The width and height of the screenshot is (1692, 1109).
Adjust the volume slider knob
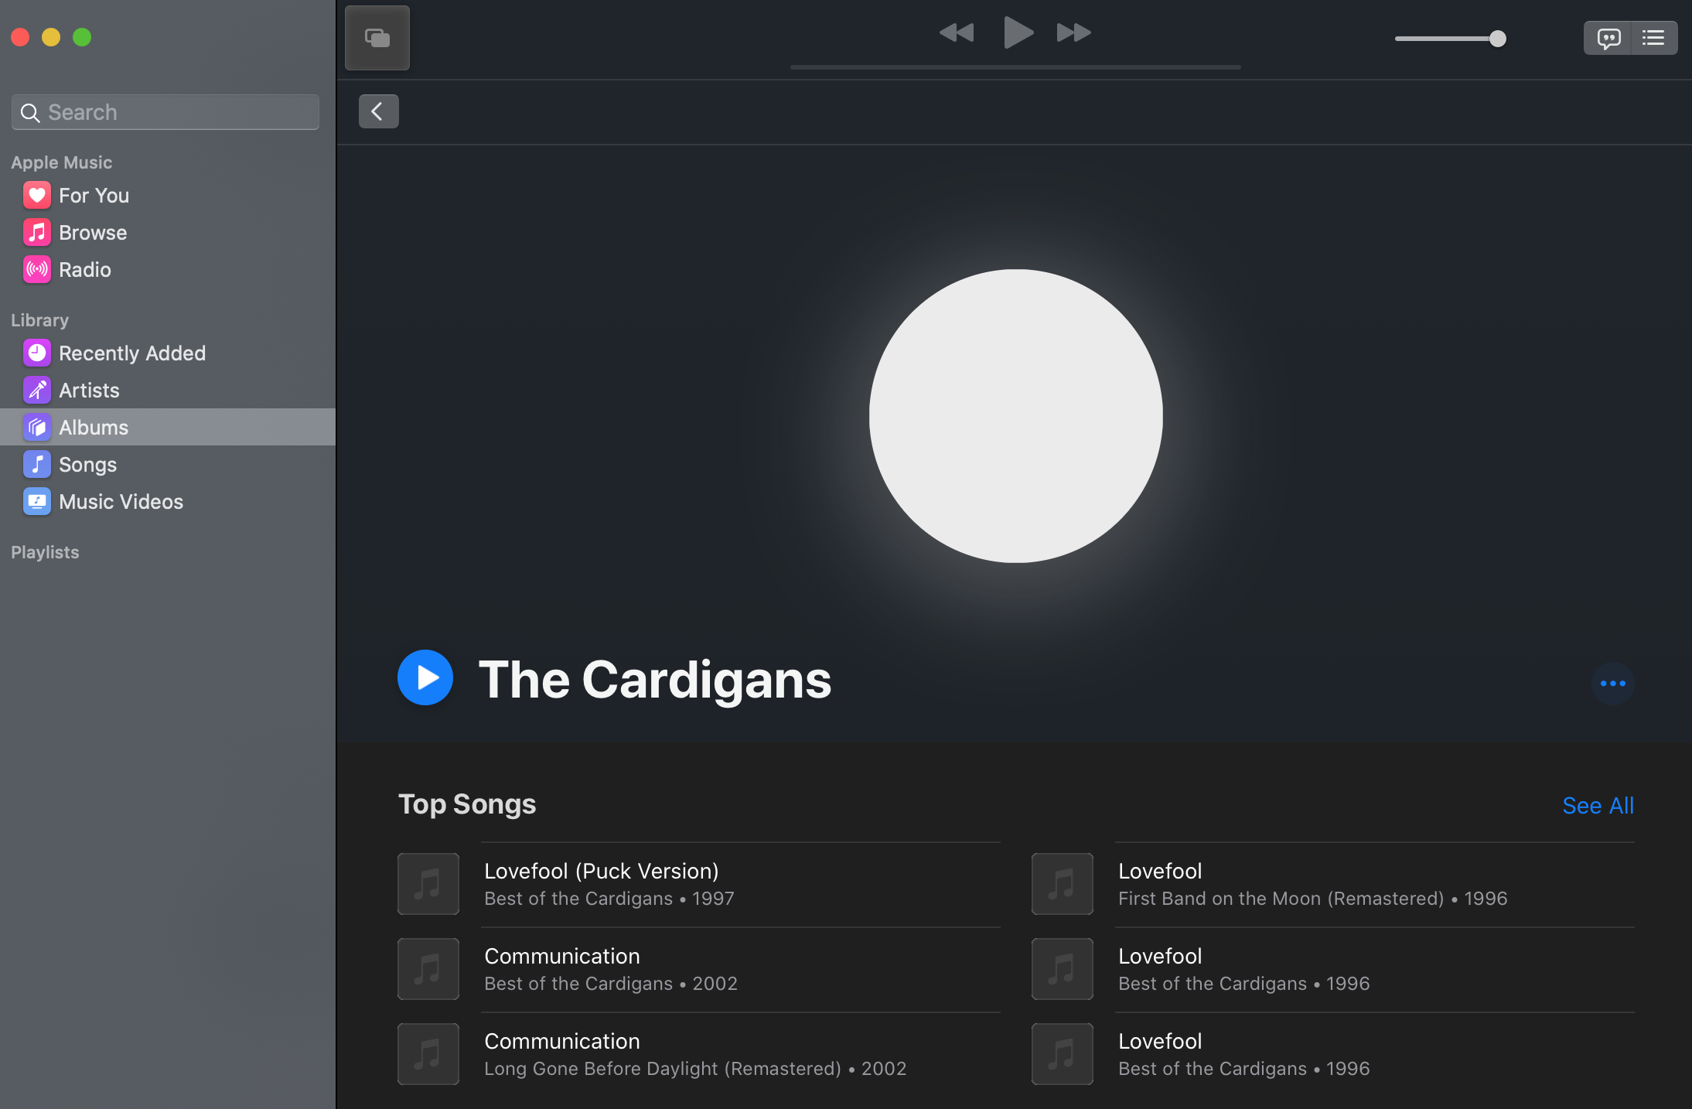[x=1497, y=39]
